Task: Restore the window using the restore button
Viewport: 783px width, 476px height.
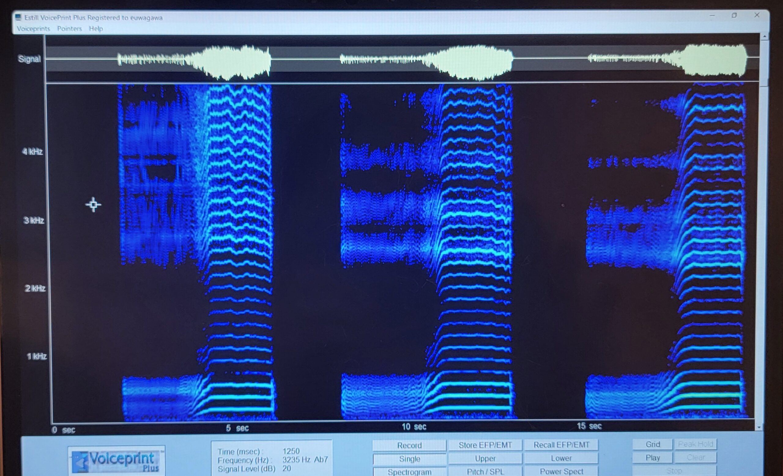Action: (x=734, y=15)
